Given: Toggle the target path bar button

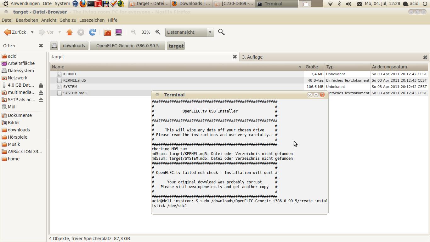Looking at the screenshot, I should click(176, 46).
